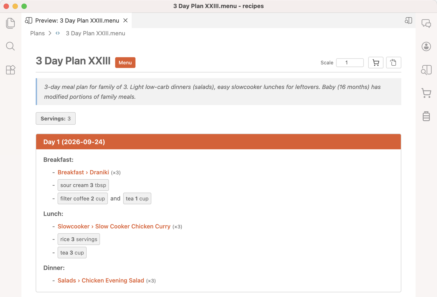Image resolution: width=437 pixels, height=297 pixels.
Task: Select the Preview: 3 Day Plan XXIII.menu tab
Action: [x=77, y=21]
